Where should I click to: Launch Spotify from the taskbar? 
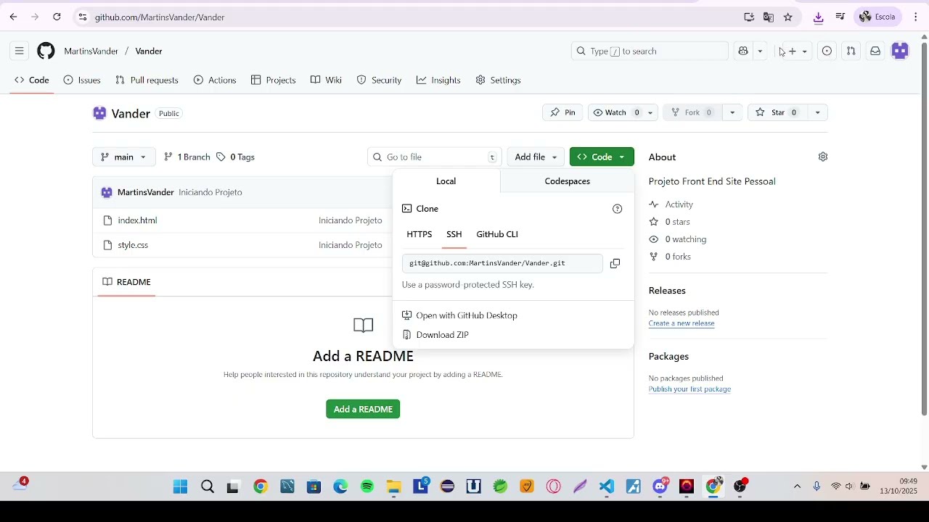tap(367, 486)
